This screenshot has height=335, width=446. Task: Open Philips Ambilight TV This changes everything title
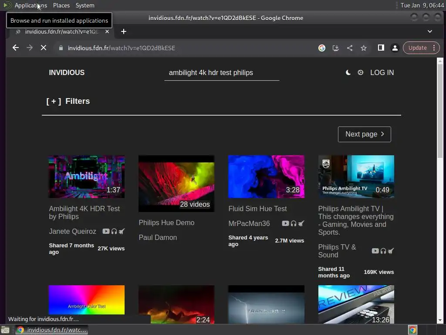tap(356, 220)
